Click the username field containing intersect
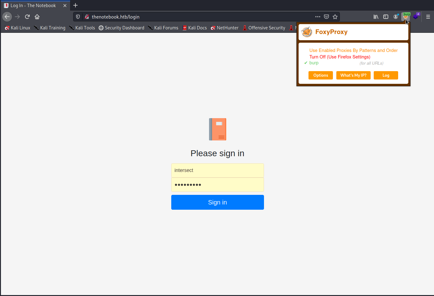This screenshot has width=434, height=296. [218, 170]
